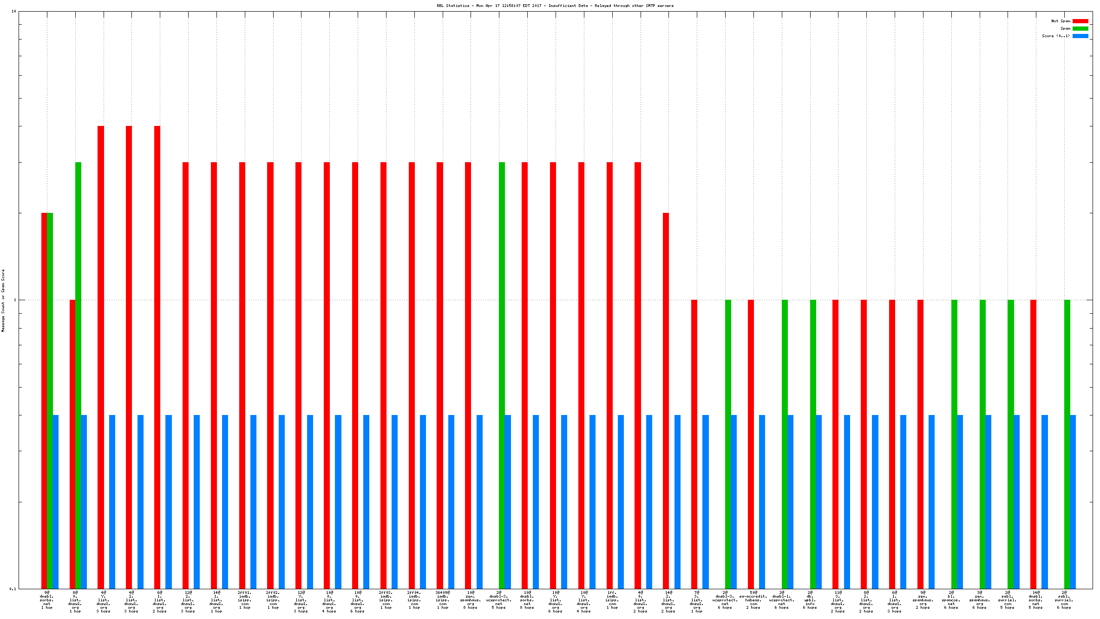Click the 'Score (0..1)' legend text
Viewport: 1100px width, 619px height.
click(x=1055, y=36)
